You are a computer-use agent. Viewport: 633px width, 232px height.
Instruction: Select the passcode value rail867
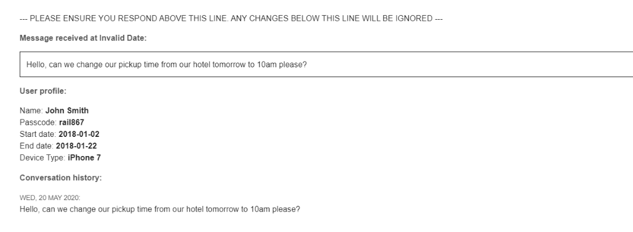(71, 122)
